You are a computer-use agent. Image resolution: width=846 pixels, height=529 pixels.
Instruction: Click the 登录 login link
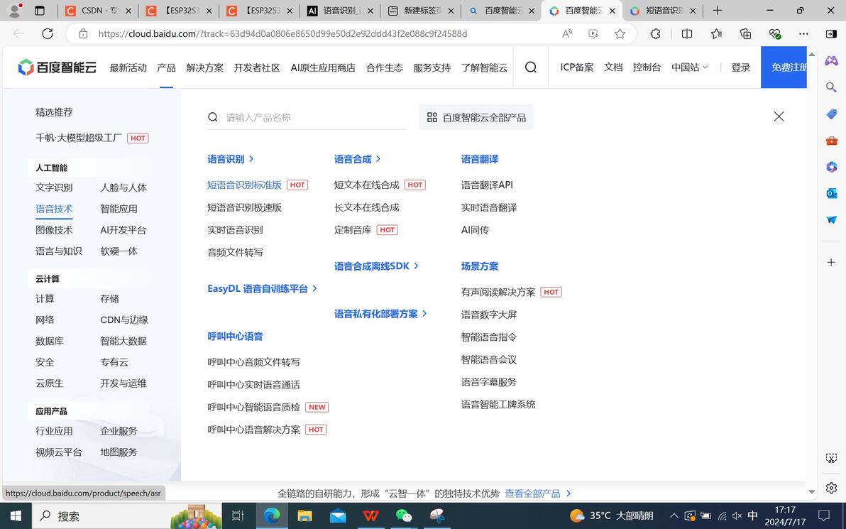(741, 67)
